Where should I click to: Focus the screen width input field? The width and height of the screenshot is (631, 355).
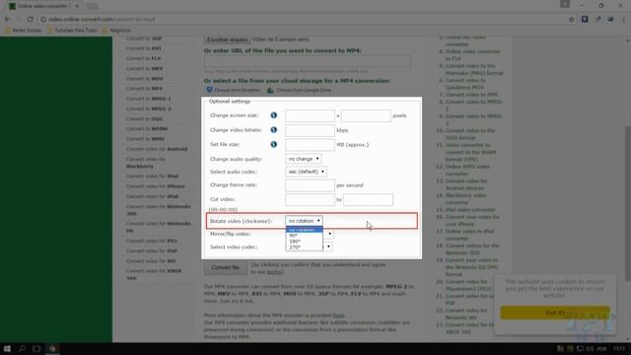pyautogui.click(x=310, y=116)
